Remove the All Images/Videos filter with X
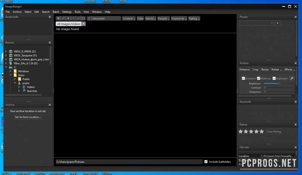Screen dimensions: 302x175 [83, 24]
